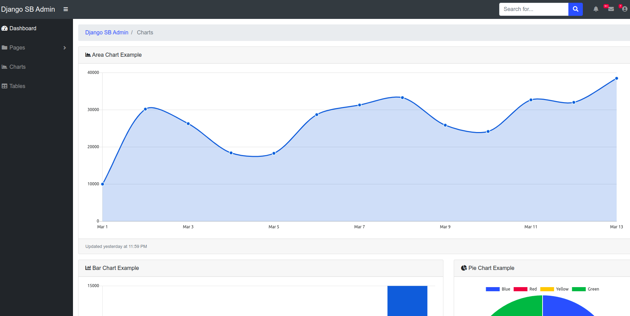
Task: Toggle the sidebar with the hamburger icon
Action: [x=66, y=9]
